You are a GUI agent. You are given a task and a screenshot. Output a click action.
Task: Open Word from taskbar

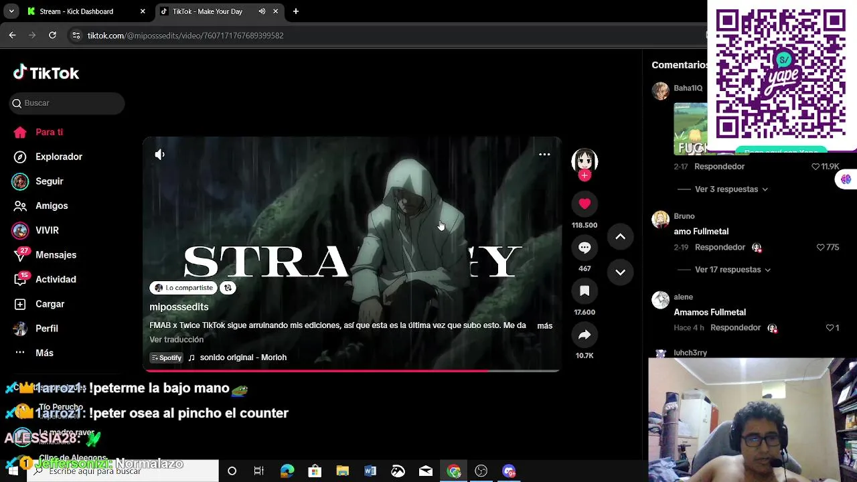coord(370,471)
